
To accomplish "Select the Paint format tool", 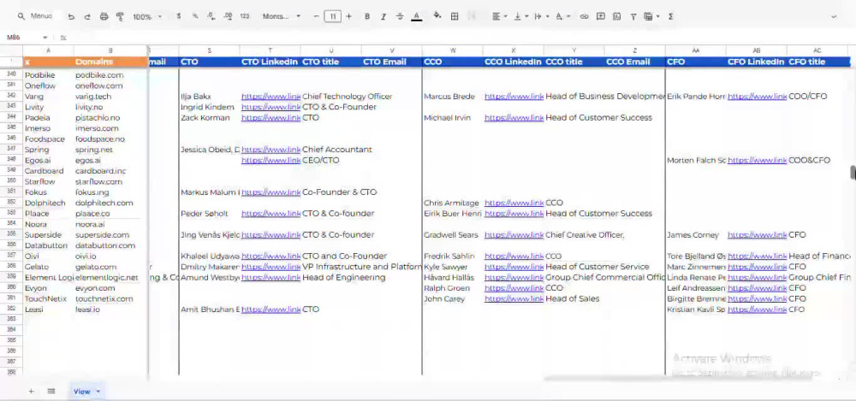I will [120, 16].
